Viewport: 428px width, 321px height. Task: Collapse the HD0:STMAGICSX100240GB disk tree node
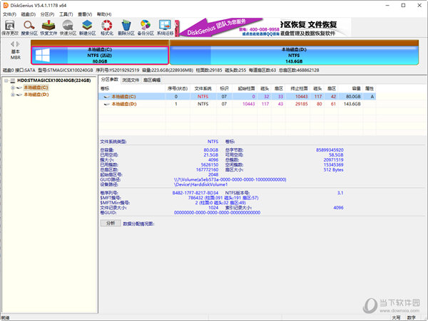[x=6, y=81]
